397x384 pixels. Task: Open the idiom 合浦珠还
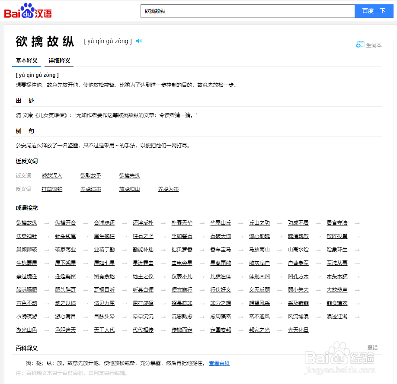pos(103,223)
